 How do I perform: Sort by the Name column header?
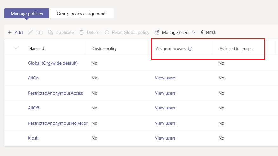tap(34, 49)
